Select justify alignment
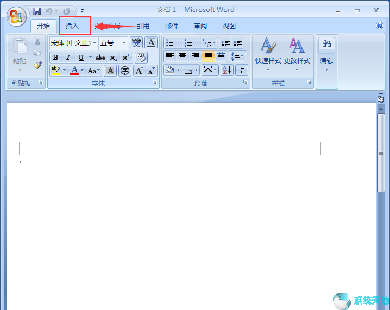This screenshot has width=390, height=310. pos(208,56)
